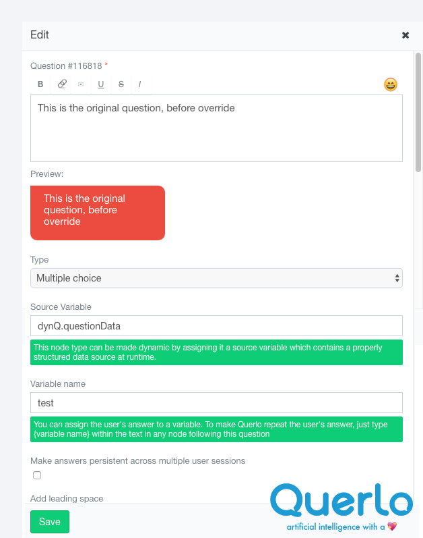Apply underline formatting to question text
Image resolution: width=423 pixels, height=538 pixels.
click(x=100, y=84)
